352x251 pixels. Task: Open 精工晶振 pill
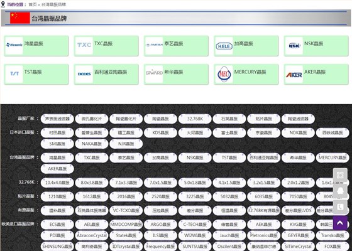click(x=126, y=132)
